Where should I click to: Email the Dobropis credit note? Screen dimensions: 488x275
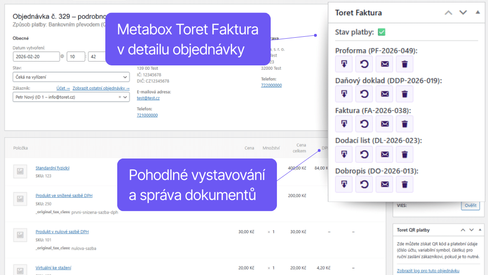click(x=384, y=184)
